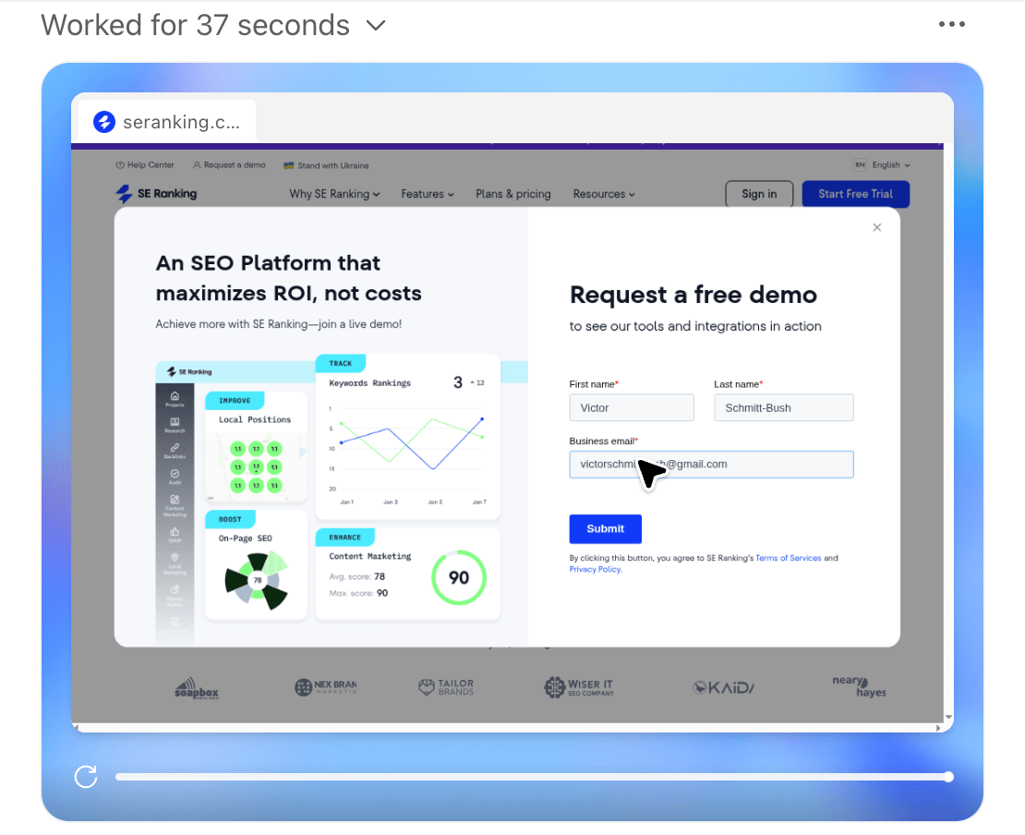Click the 'Request a demo' top link

(x=229, y=164)
